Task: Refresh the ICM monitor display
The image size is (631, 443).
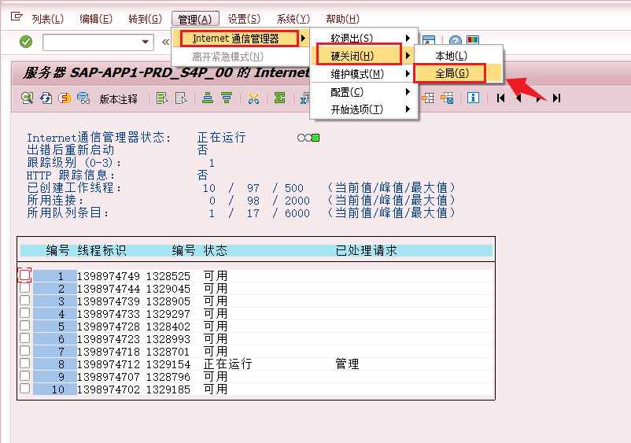Action: (x=46, y=98)
